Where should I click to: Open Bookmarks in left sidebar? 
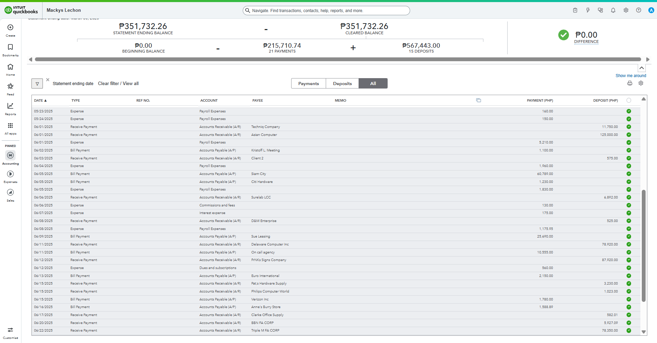coord(10,50)
